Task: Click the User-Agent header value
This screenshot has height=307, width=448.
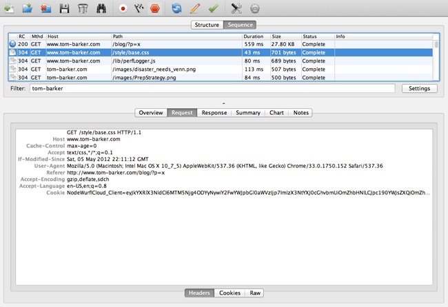Action: coord(225,166)
